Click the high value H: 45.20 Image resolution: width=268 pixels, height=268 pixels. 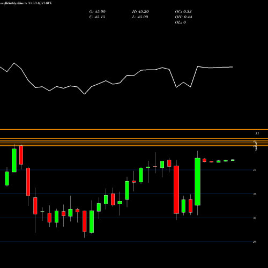(x=140, y=12)
